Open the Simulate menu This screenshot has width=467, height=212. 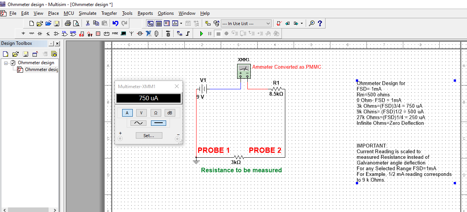[x=88, y=13]
